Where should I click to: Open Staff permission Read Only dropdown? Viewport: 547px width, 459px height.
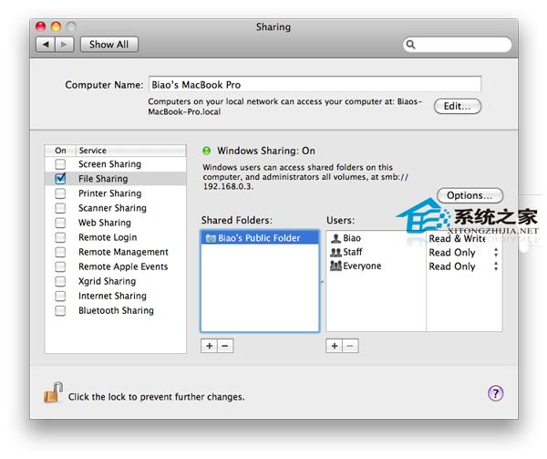pos(464,253)
